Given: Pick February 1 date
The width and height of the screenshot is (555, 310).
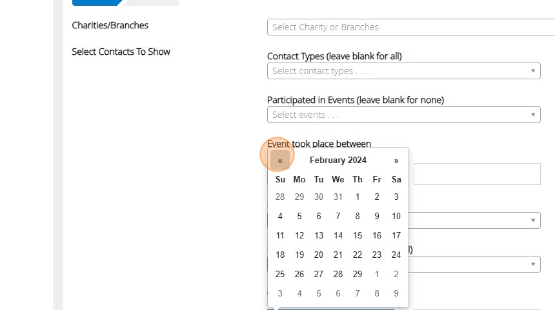Looking at the screenshot, I should 358,197.
